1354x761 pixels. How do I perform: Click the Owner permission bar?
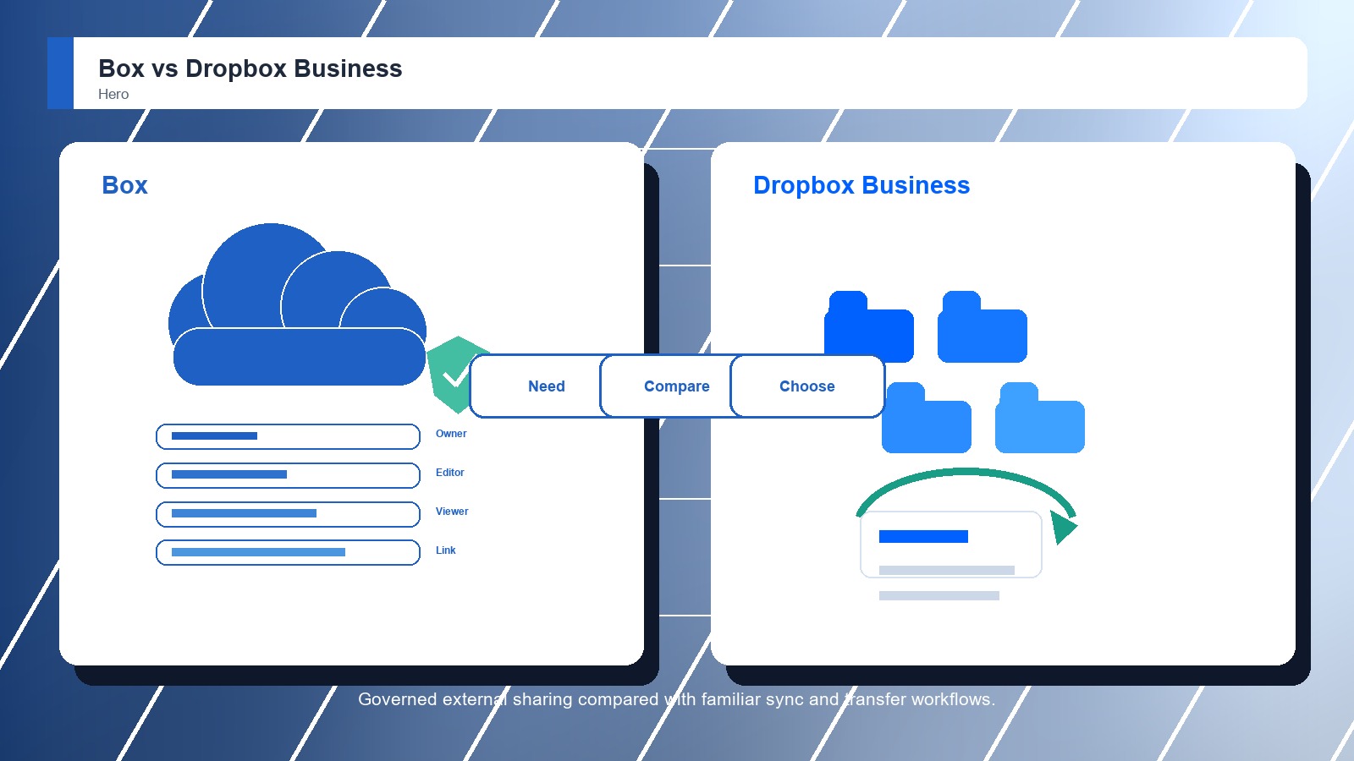pos(288,436)
